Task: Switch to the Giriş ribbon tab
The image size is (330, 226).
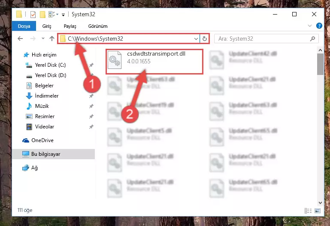Action: [47, 26]
